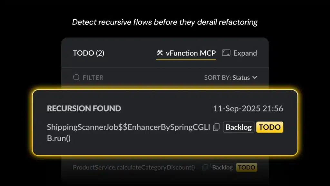This screenshot has width=330, height=186.
Task: Click the magnifier icon beside FILTER
Action: click(76, 78)
